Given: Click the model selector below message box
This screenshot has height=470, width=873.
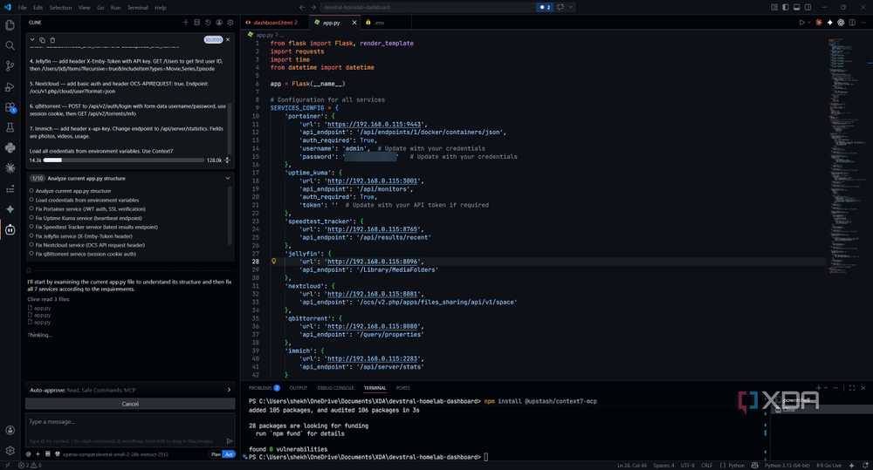Looking at the screenshot, I should pyautogui.click(x=114, y=454).
